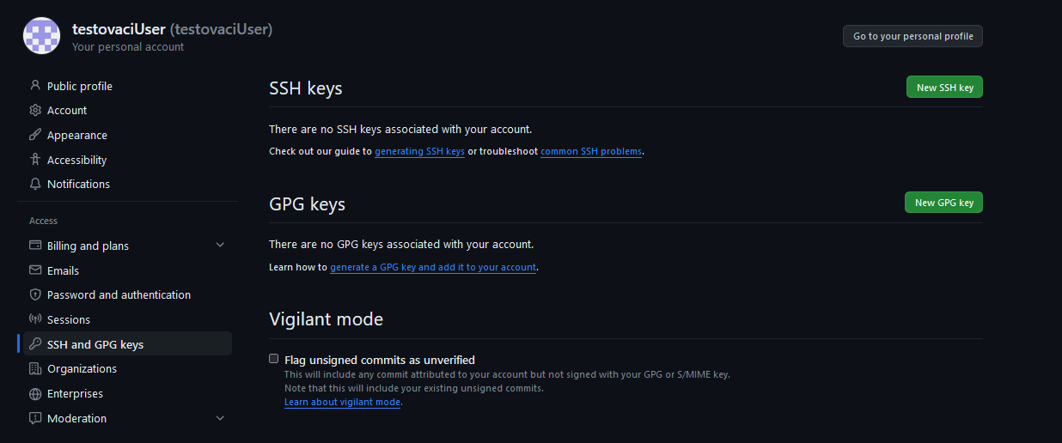Expand the Moderation section chevron
This screenshot has height=443, width=1062.
220,418
